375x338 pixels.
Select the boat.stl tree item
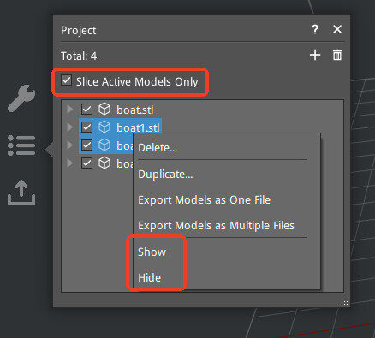pos(135,110)
